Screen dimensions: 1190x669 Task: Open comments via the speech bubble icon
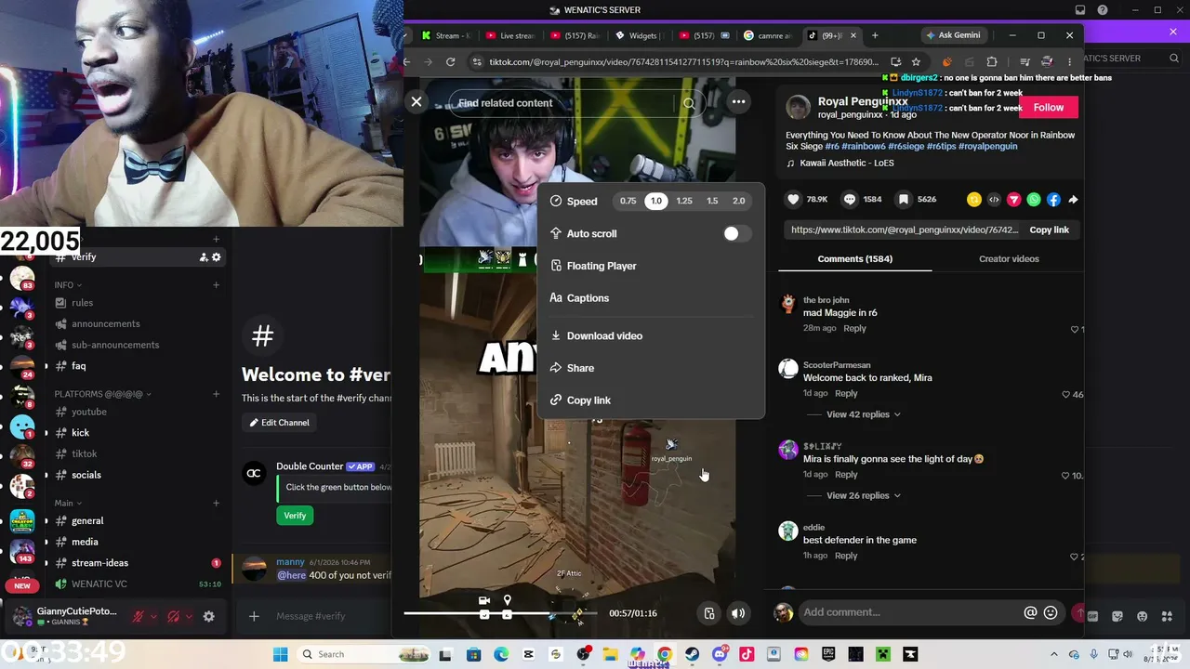[850, 199]
